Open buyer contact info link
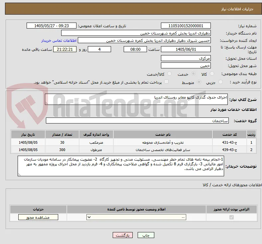 click(59, 41)
